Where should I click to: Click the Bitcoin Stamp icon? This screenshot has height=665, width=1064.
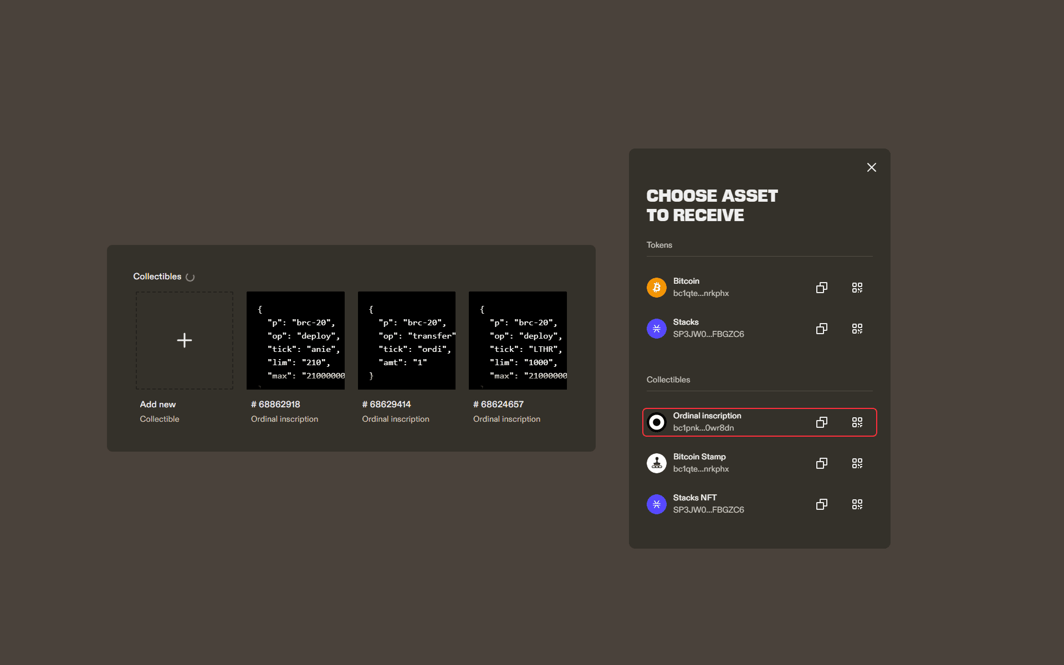[656, 463]
